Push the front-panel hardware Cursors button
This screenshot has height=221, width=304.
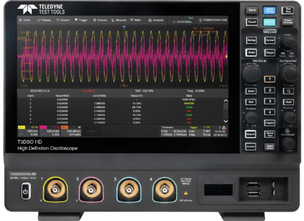coord(251,146)
